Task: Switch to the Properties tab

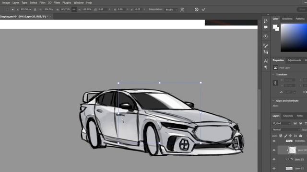Action: click(x=278, y=60)
